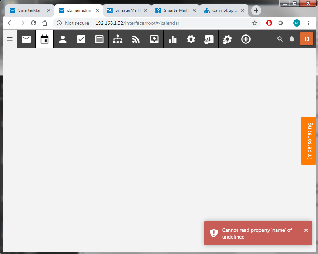Open Chrome's three-dot menu
The height and width of the screenshot is (254, 318).
[308, 23]
